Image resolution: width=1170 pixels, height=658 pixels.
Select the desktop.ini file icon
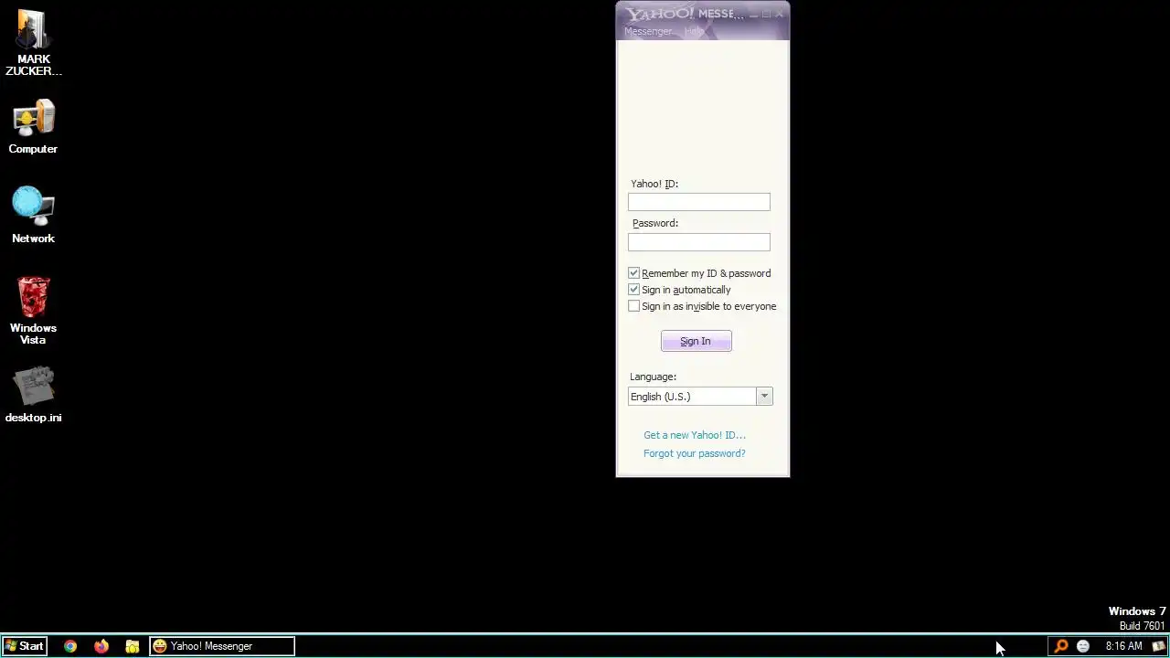coord(33,395)
